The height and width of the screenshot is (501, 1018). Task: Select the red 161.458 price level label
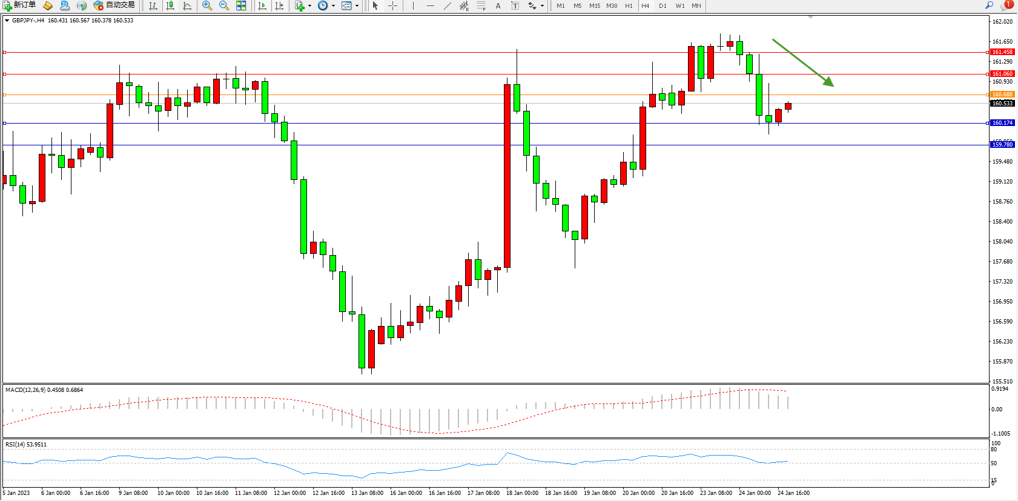(x=1002, y=52)
